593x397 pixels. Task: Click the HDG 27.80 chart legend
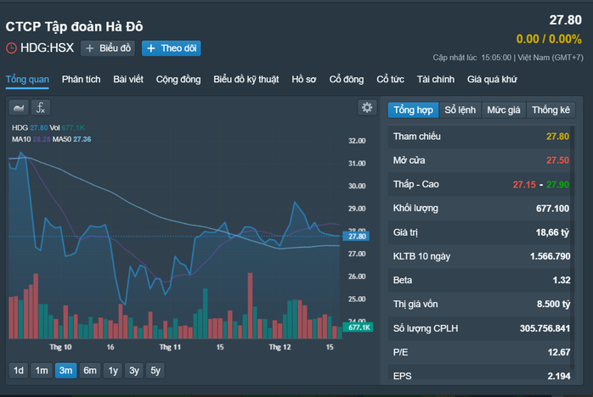point(30,128)
